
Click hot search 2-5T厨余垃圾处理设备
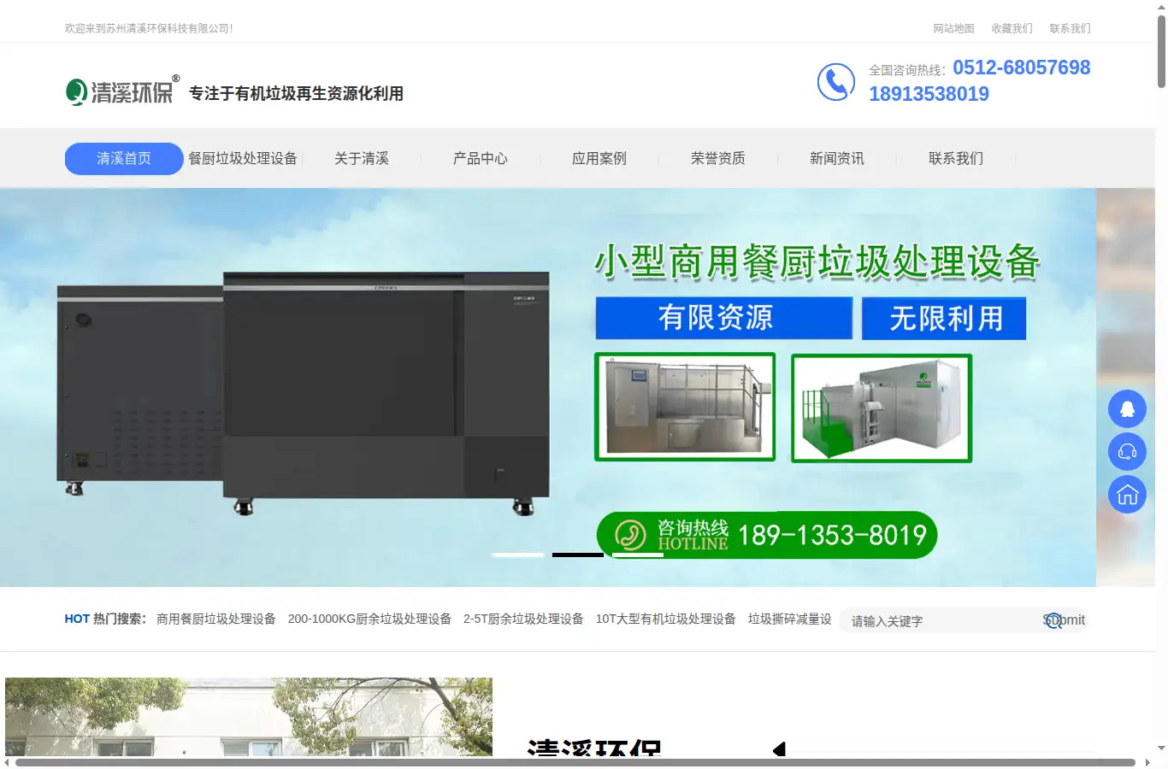[523, 619]
